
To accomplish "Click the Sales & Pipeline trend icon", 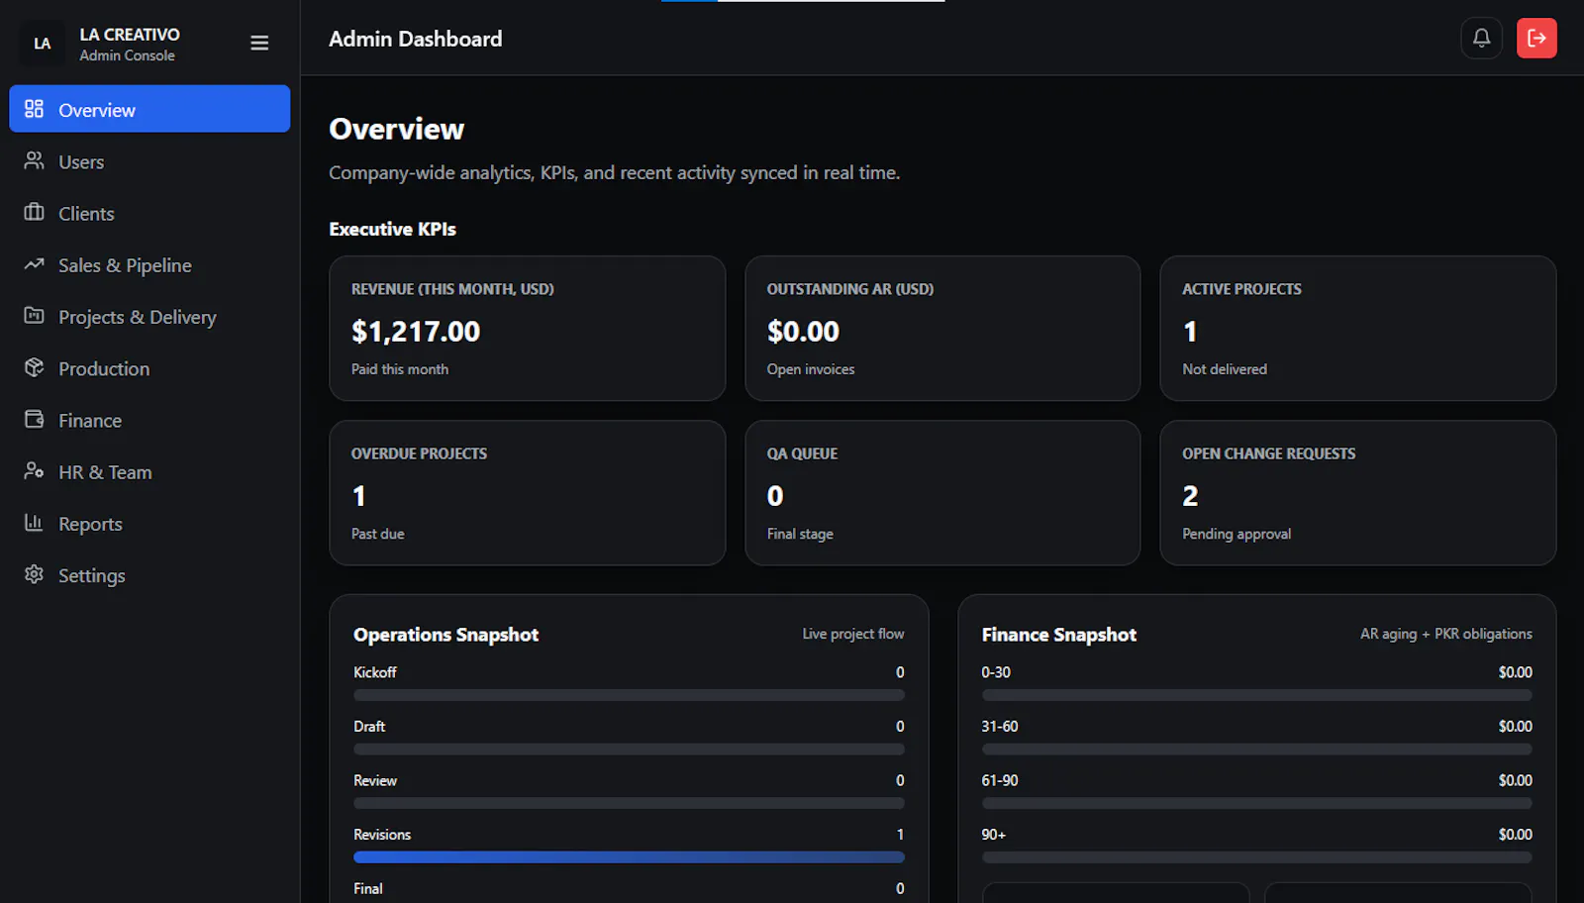I will pyautogui.click(x=35, y=263).
